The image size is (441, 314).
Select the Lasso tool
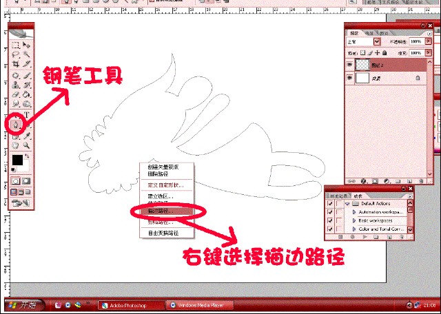click(15, 54)
